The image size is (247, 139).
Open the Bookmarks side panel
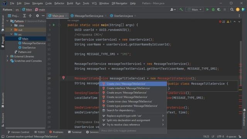pos(3,100)
